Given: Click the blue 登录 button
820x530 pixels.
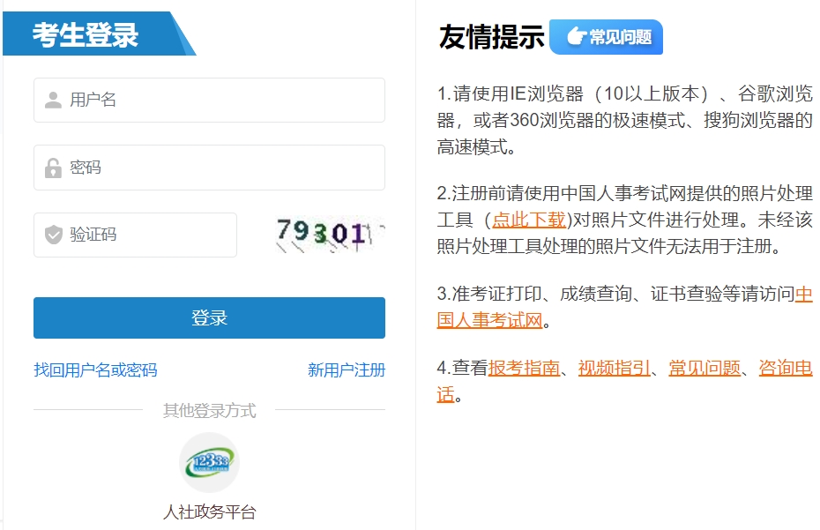Looking at the screenshot, I should tap(209, 317).
